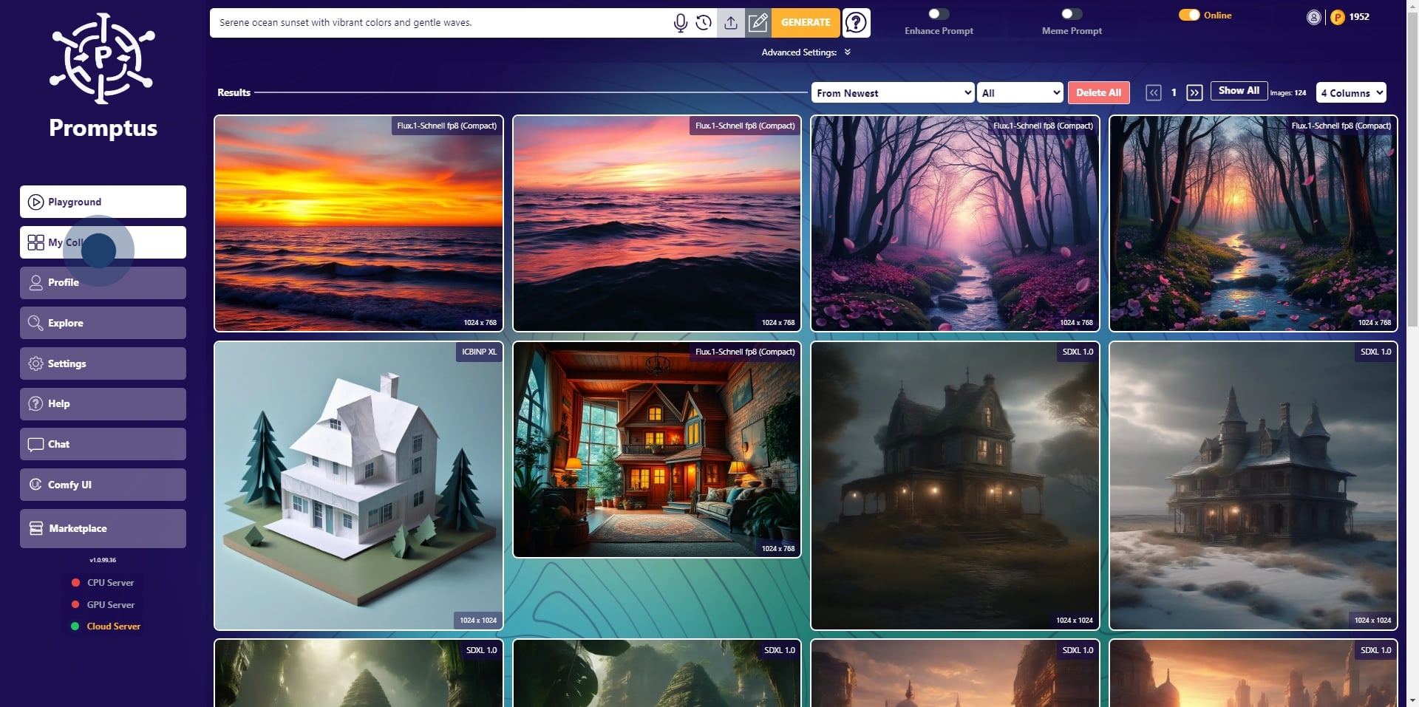The image size is (1419, 707).
Task: Open the orange ocean sunset thumbnail
Action: 358,223
